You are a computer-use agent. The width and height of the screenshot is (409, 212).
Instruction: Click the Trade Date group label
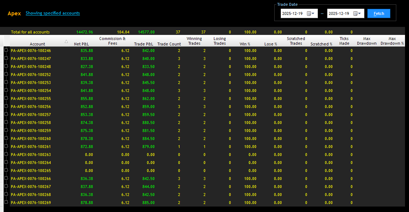(x=287, y=4)
